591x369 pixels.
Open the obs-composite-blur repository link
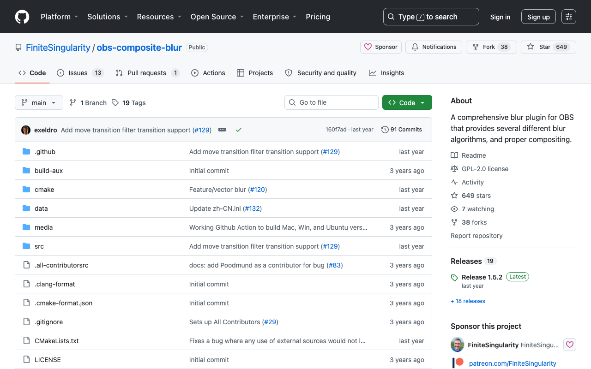click(x=139, y=48)
